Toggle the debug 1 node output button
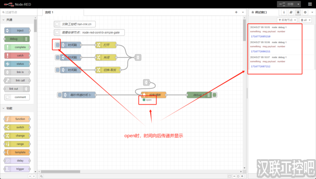 tap(214, 95)
